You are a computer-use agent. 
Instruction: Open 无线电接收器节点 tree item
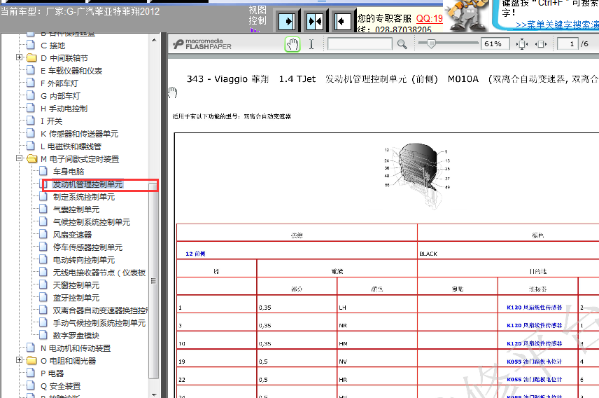[x=99, y=273]
